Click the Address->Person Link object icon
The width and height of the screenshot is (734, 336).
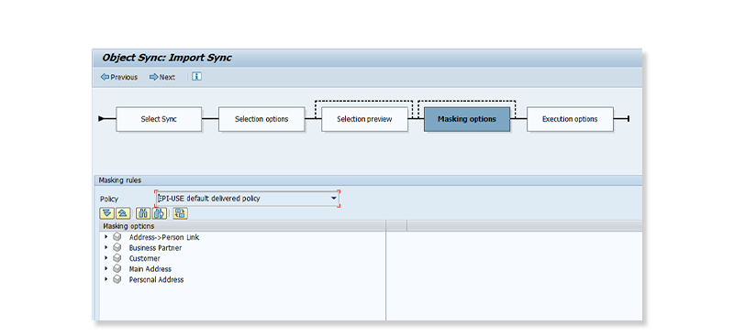(117, 237)
